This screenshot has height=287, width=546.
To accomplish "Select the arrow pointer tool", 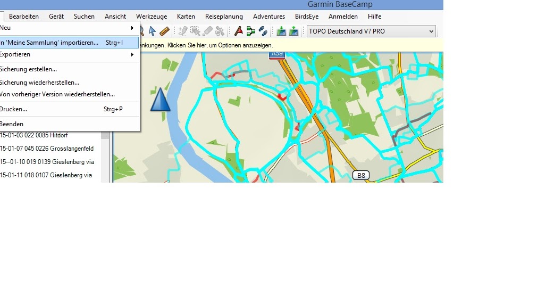I will (152, 31).
